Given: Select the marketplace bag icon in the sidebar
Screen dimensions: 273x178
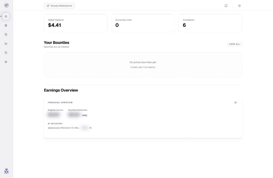Looking at the screenshot, I should (6, 52).
